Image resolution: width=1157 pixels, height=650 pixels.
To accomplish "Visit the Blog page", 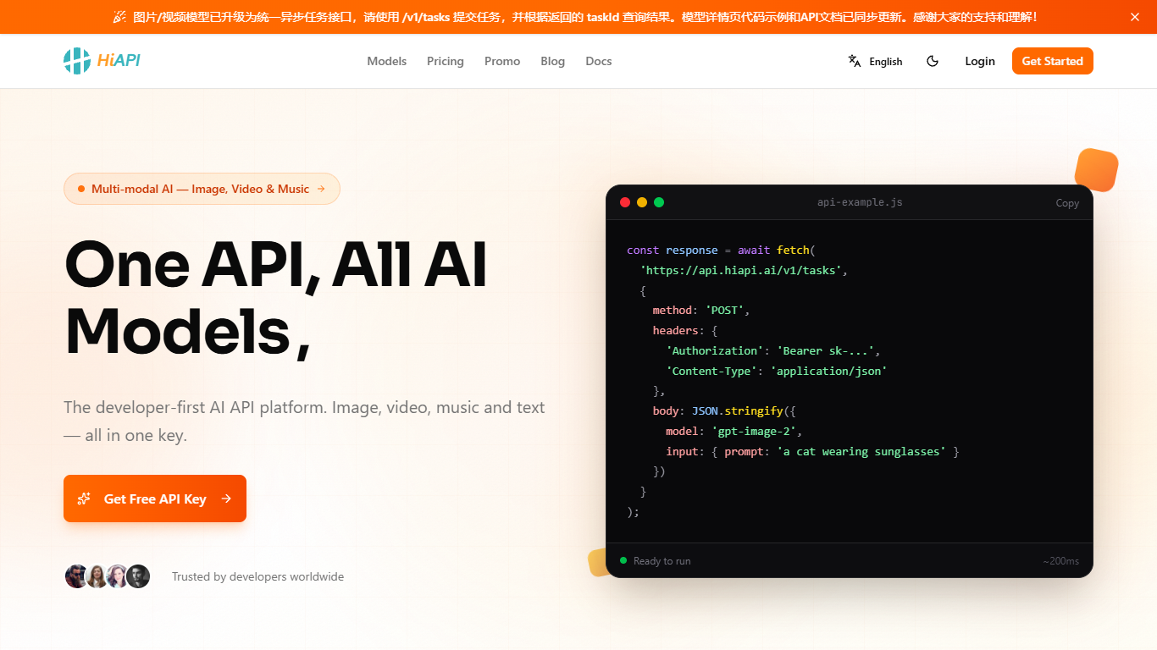I will pos(552,61).
